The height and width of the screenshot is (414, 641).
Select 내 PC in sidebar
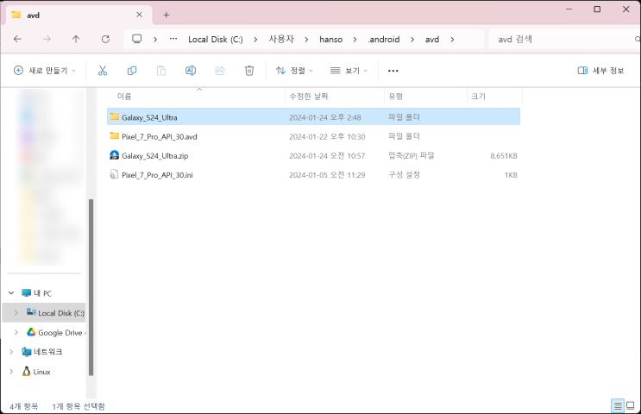tap(42, 293)
